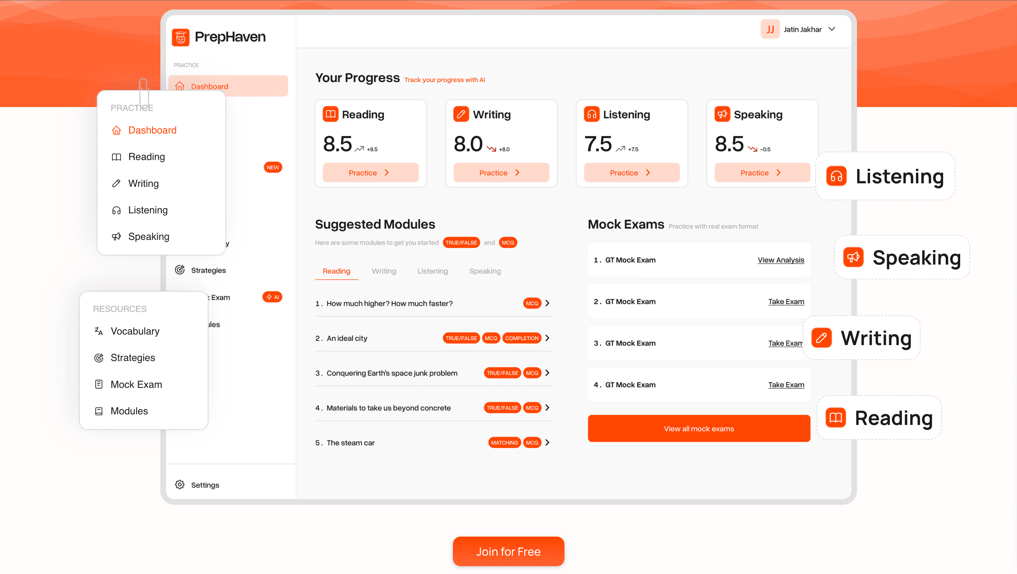Click View all mock exams button
This screenshot has height=574, width=1017.
point(698,429)
